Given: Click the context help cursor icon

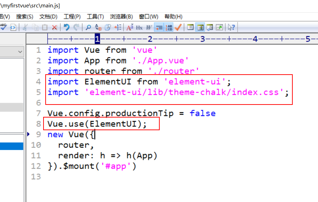Looking at the screenshot, I should click(231, 27).
